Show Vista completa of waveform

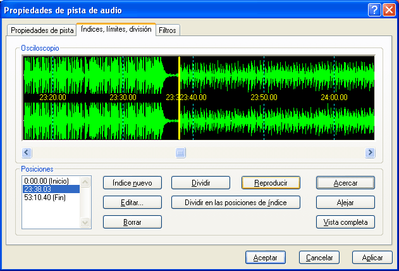coord(345,222)
